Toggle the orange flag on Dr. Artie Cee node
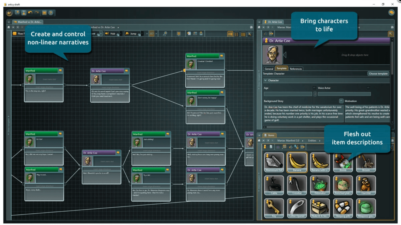Viewport: 401px width, 225px height. point(126,71)
